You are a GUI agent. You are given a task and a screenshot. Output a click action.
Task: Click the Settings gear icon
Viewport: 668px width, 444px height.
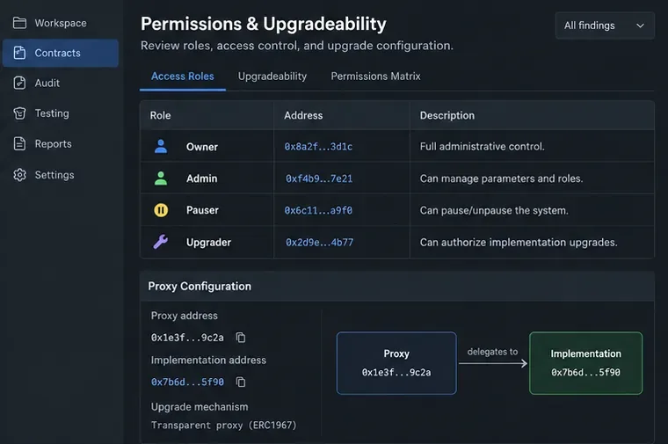[19, 175]
